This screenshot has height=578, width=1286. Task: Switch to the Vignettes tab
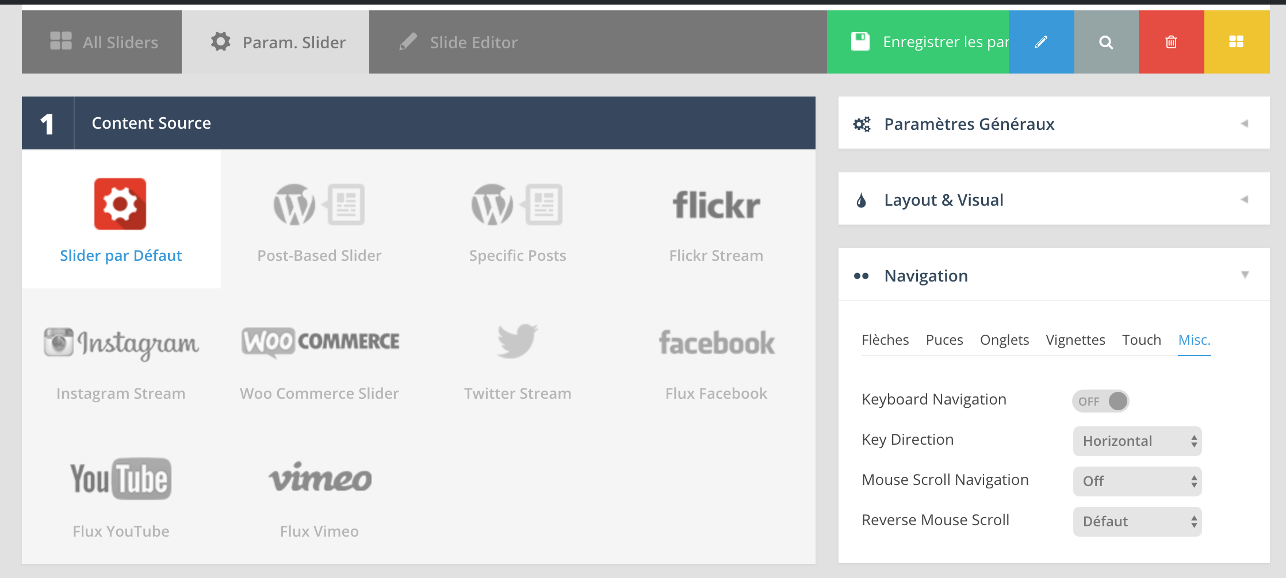[x=1076, y=340]
